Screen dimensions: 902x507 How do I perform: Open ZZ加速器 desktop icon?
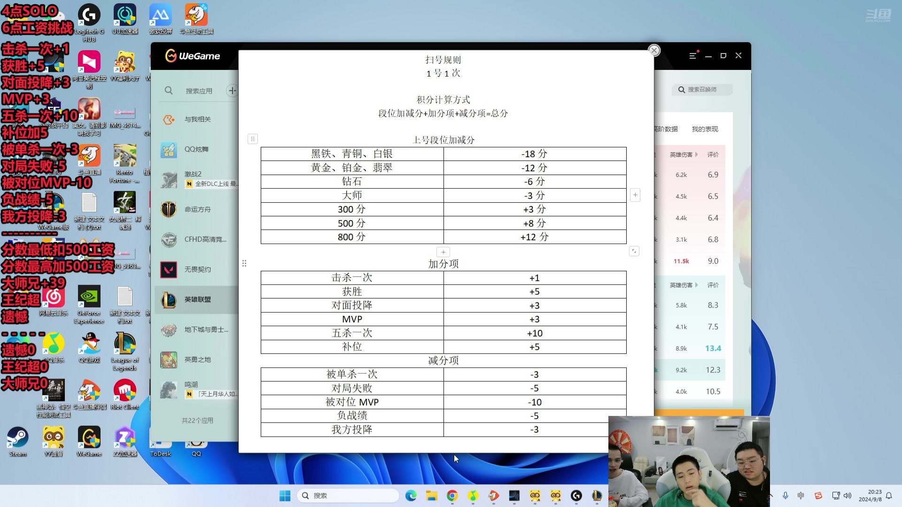(125, 441)
